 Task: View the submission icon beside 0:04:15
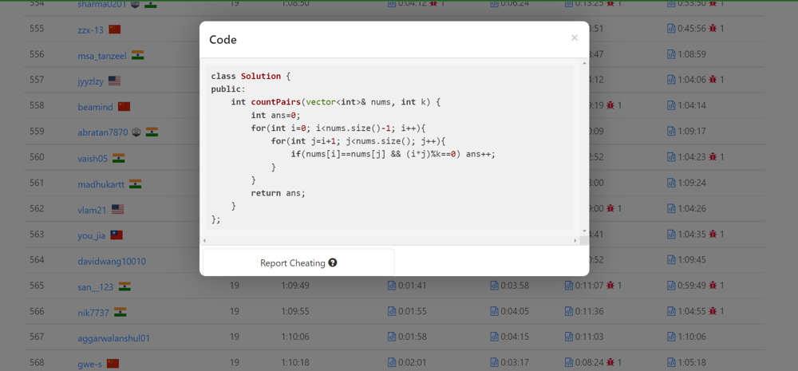[x=494, y=337]
